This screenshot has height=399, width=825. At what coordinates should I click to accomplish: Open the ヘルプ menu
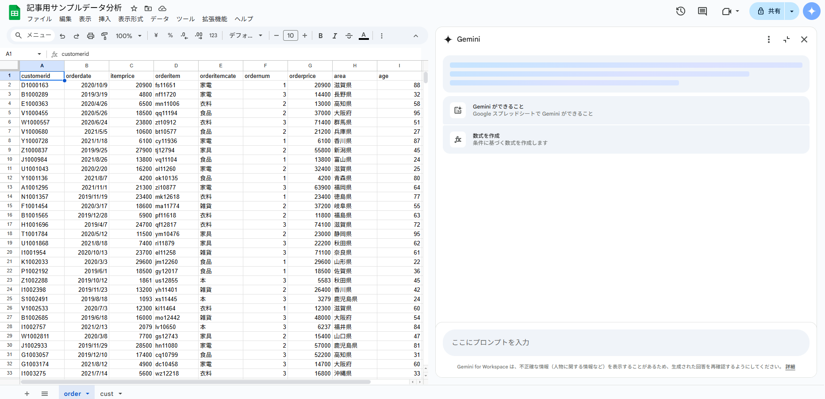[x=244, y=19]
